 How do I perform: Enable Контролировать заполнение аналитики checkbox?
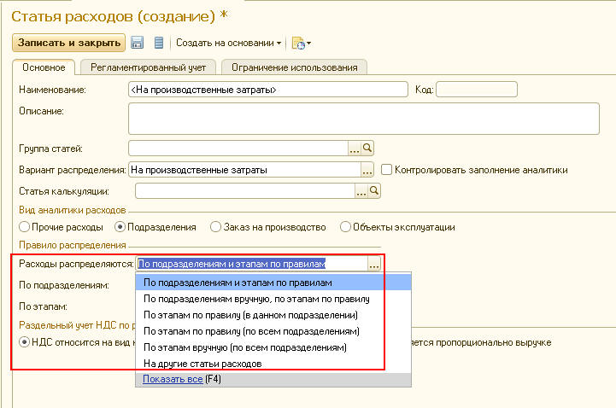click(386, 170)
